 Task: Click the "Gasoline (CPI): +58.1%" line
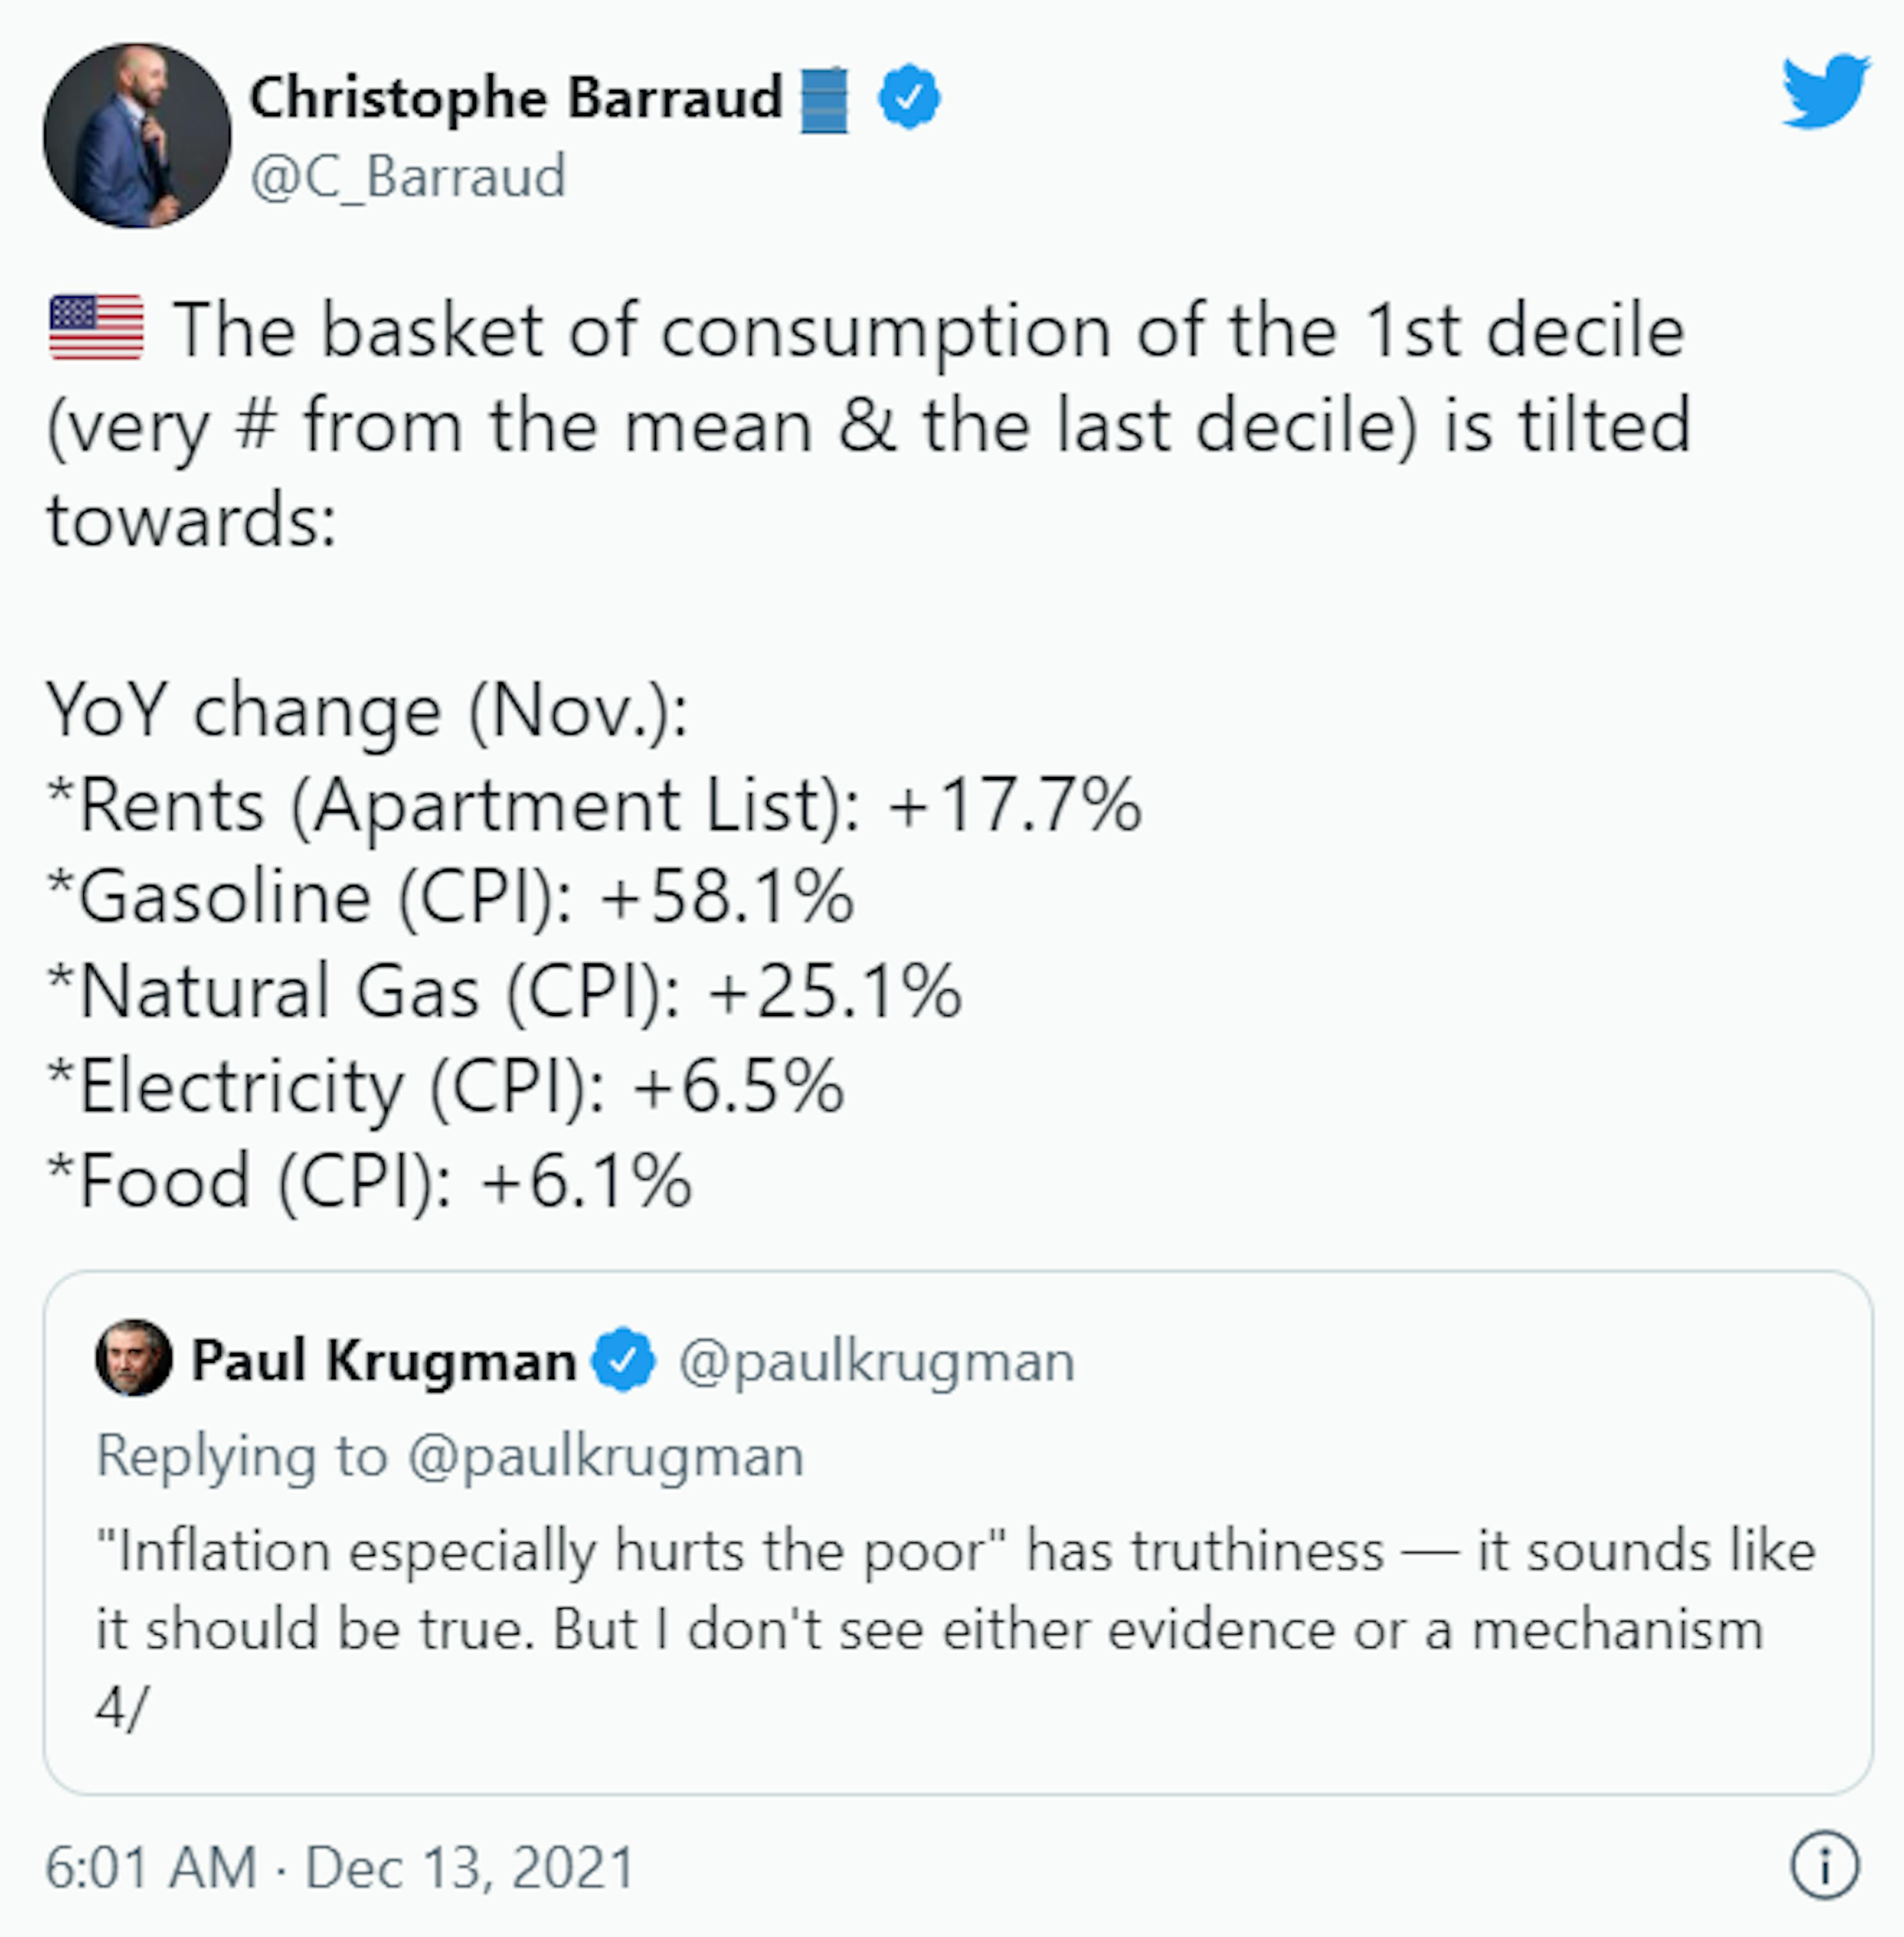click(x=450, y=897)
